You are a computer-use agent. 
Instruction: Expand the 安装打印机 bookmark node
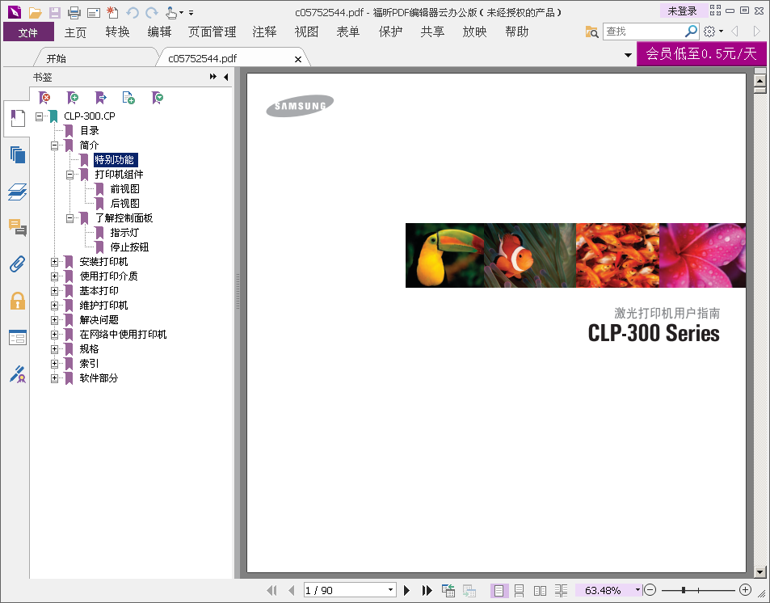pos(54,262)
